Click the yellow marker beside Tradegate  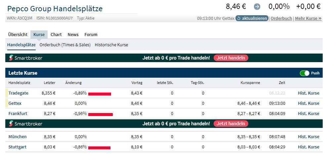(x=7, y=93)
